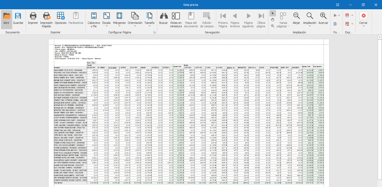
Task: Click Edición de campos
Action: tap(207, 20)
